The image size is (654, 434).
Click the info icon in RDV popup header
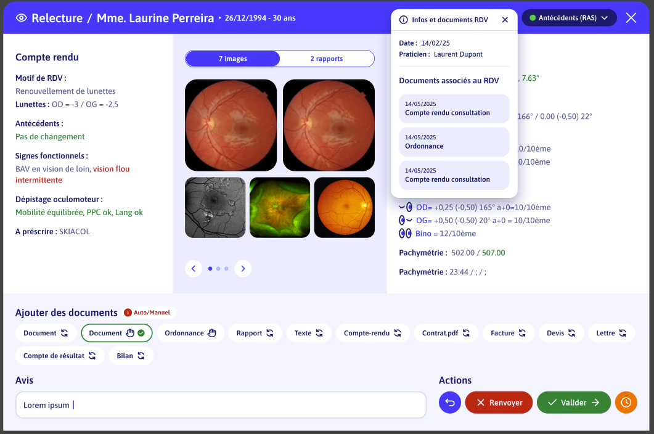404,20
